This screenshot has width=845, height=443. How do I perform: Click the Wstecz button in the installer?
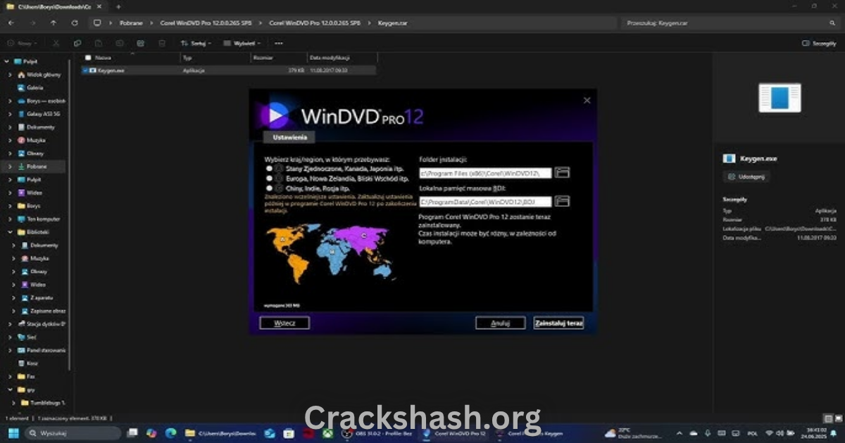(284, 323)
